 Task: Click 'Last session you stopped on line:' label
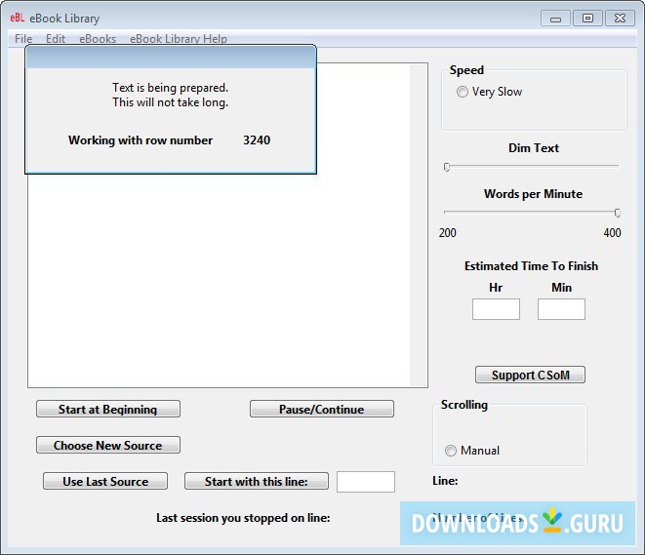243,518
